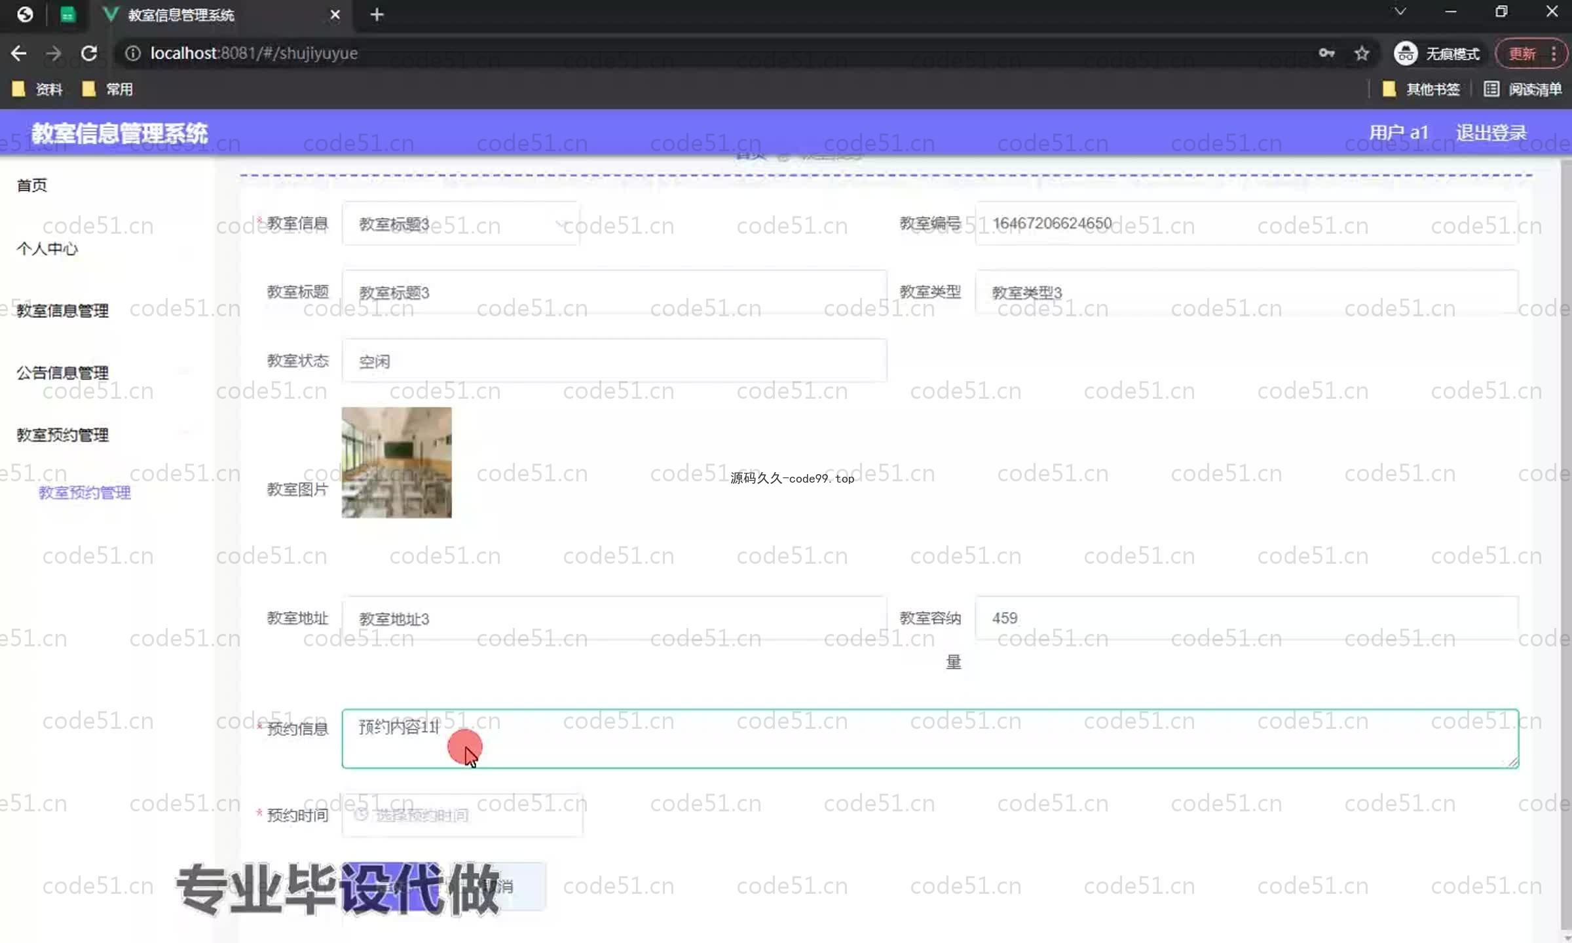Open the 其他书签 folder

pos(1421,89)
